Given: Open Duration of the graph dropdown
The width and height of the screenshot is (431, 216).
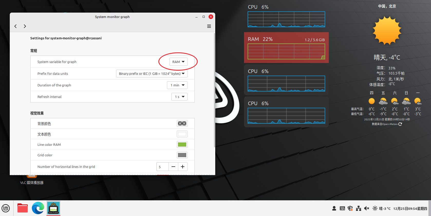Looking at the screenshot, I should (177, 85).
